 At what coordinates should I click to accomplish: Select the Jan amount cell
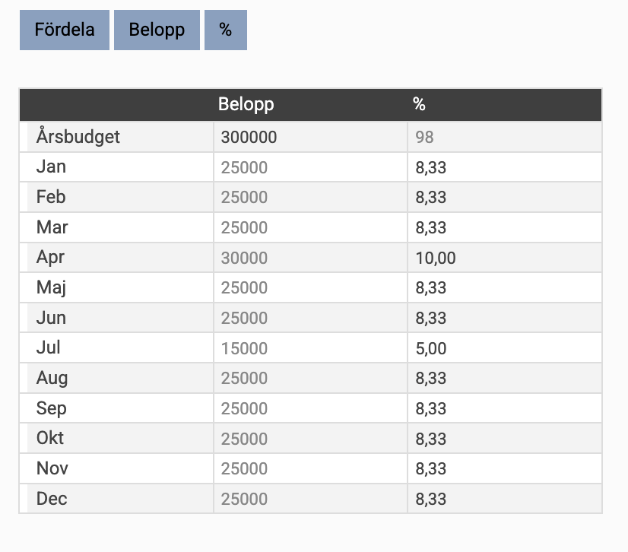pos(310,167)
